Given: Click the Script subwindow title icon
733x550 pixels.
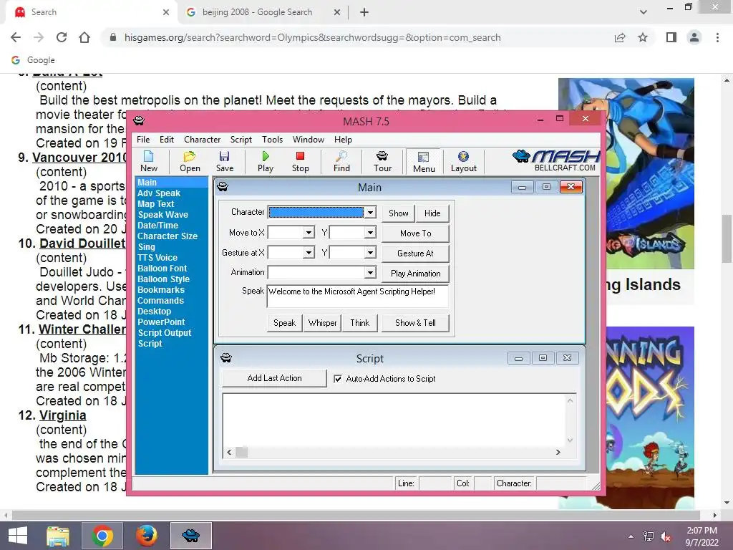Looking at the screenshot, I should click(x=225, y=358).
